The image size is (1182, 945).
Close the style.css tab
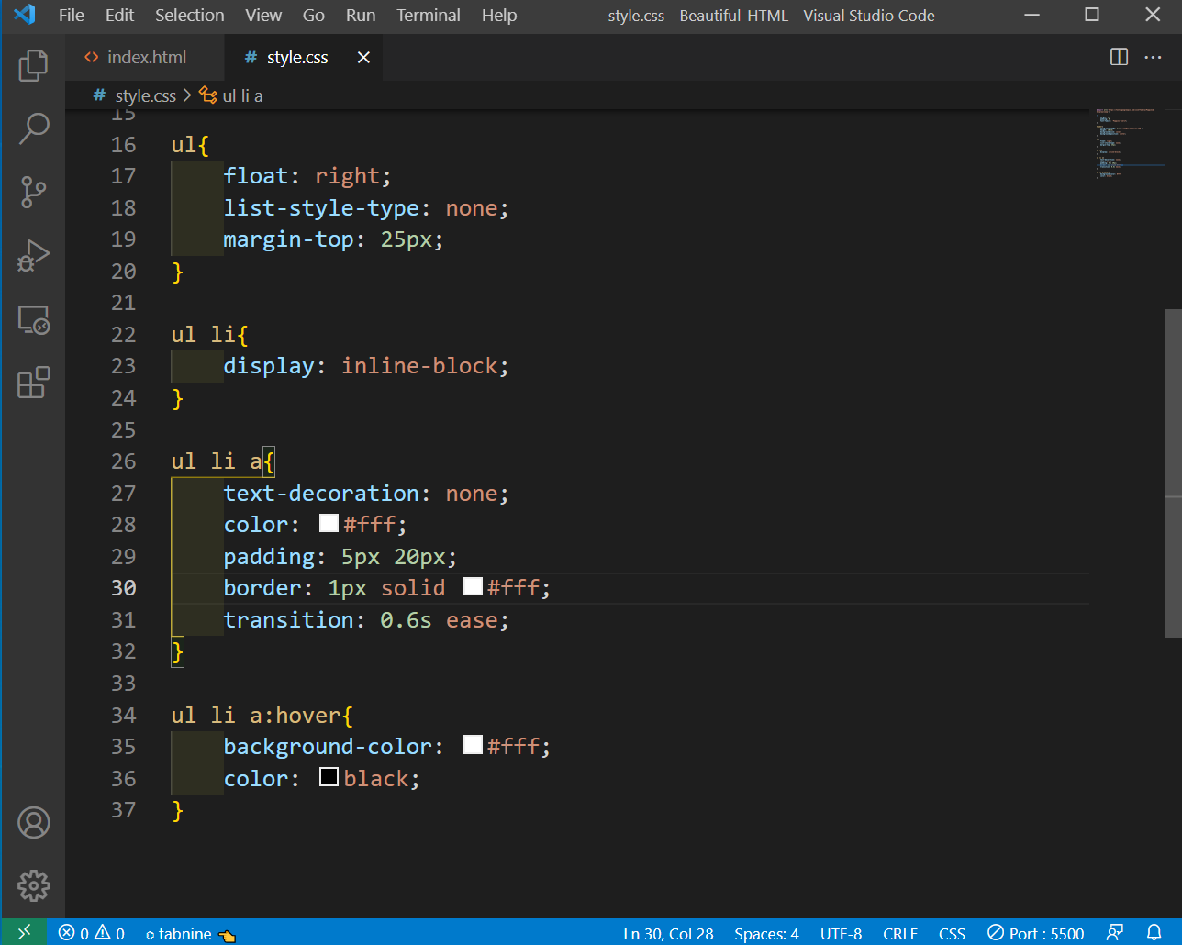coord(363,58)
